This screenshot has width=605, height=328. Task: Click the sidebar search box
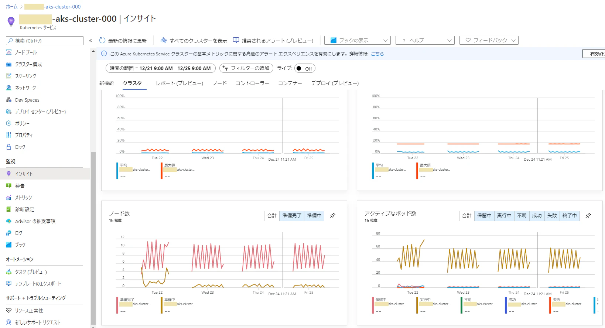45,41
